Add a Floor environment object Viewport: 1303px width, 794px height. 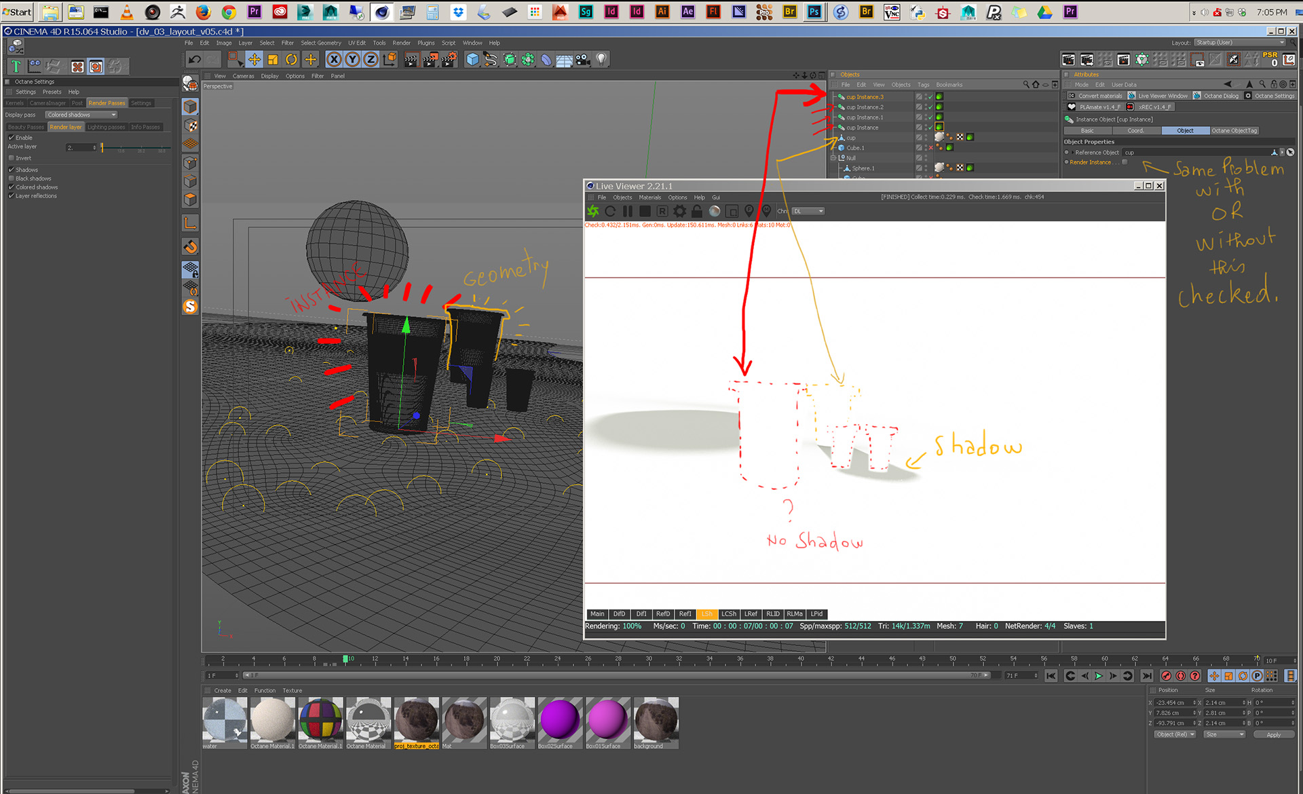[564, 60]
